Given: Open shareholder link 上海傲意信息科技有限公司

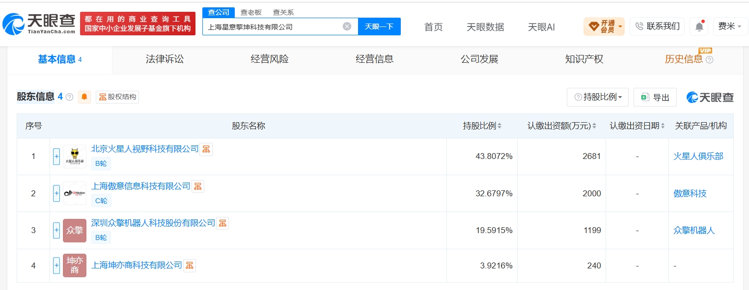Looking at the screenshot, I should point(141,186).
